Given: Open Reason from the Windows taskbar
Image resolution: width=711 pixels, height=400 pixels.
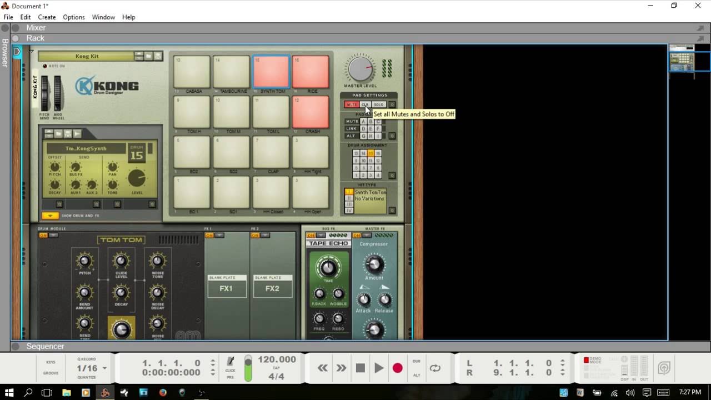Looking at the screenshot, I should point(105,392).
